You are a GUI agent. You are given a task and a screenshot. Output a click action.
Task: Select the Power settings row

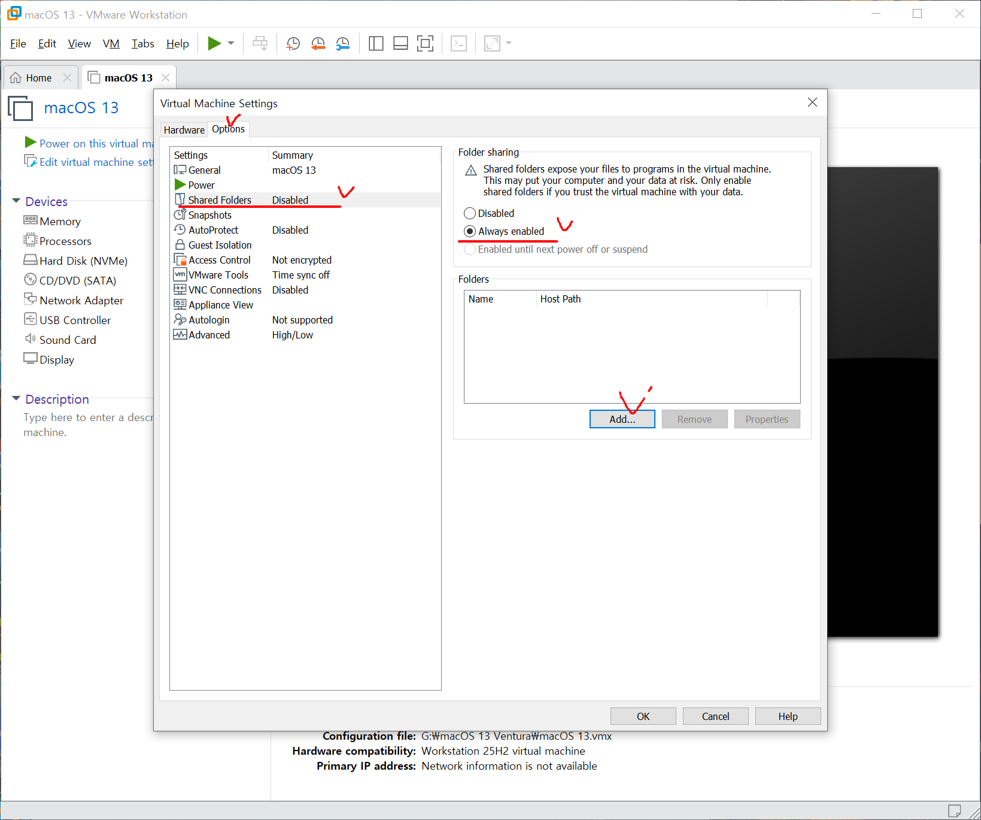tap(305, 185)
